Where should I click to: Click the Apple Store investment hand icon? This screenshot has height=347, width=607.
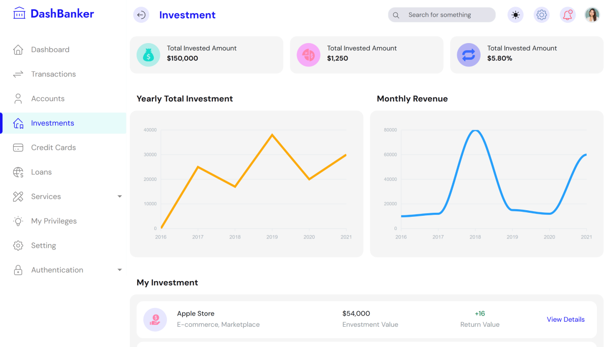point(155,320)
